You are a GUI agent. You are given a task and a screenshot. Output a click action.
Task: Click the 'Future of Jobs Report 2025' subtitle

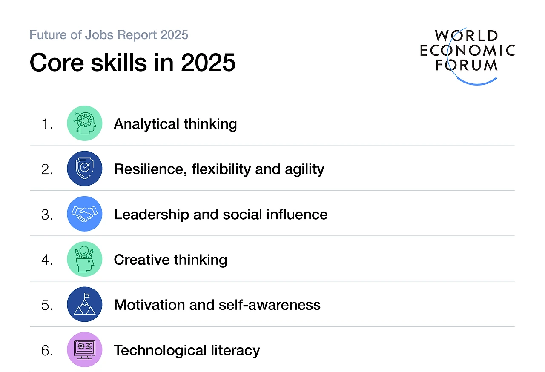click(109, 35)
